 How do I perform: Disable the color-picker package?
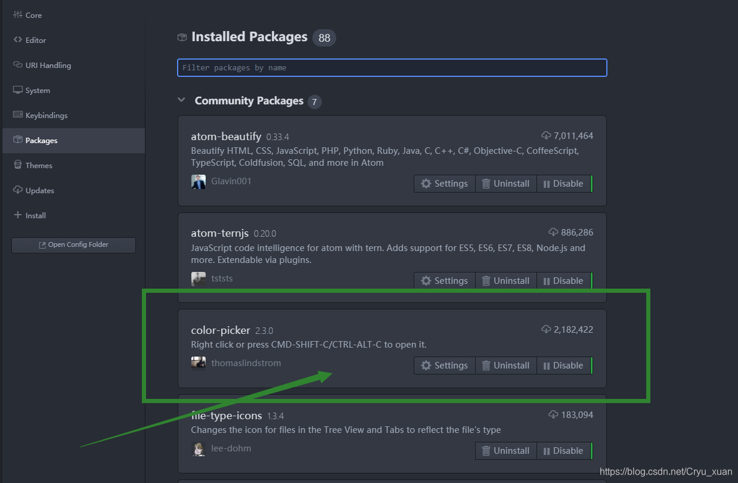(564, 366)
